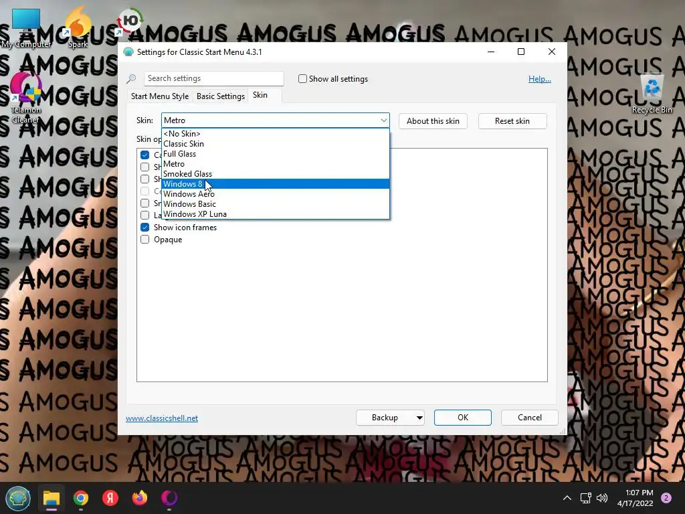Select Metro in the skin list

pyautogui.click(x=275, y=164)
